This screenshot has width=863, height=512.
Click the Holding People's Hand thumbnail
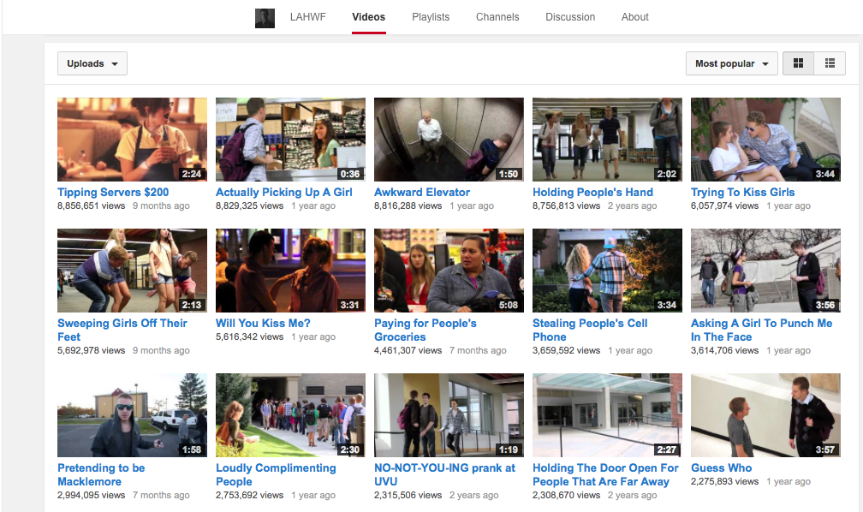(x=607, y=140)
